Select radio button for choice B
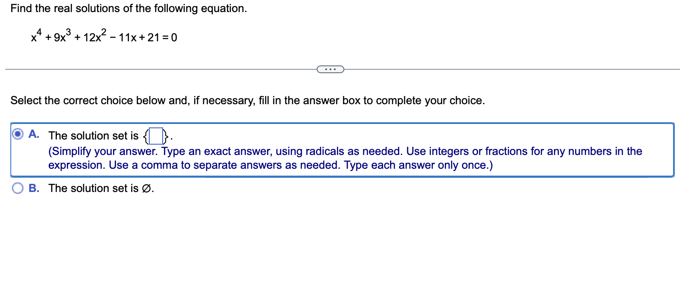 17,188
